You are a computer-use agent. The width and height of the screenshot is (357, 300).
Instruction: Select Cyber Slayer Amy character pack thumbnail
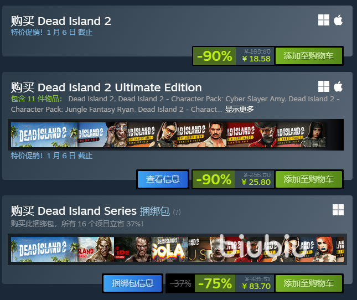pyautogui.click(x=152, y=135)
